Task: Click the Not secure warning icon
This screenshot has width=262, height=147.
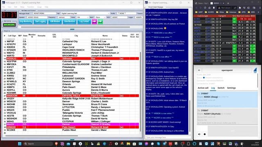Action: [x=219, y=8]
